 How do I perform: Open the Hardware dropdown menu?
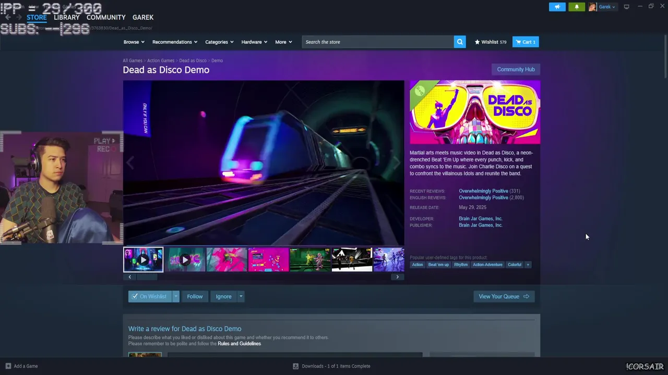tap(254, 42)
